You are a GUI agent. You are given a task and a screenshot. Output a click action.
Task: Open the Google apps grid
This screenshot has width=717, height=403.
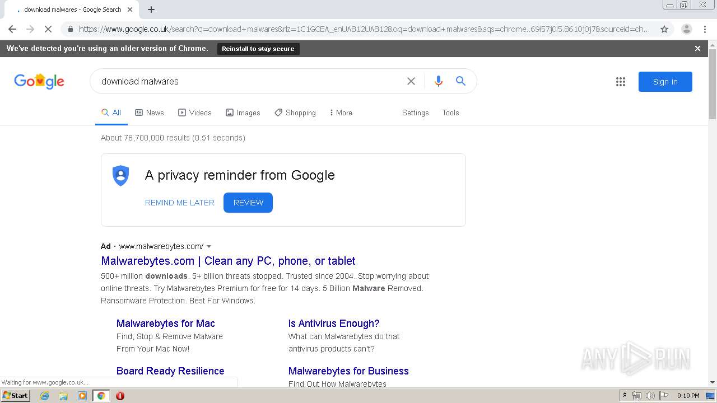click(x=621, y=82)
